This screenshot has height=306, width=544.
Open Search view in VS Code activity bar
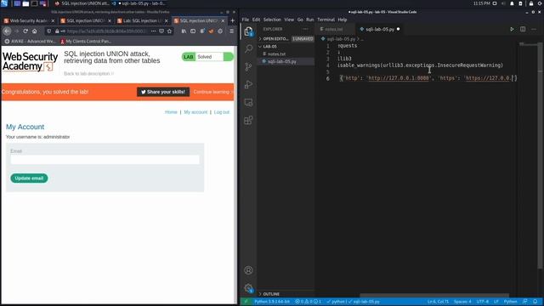[x=248, y=48]
